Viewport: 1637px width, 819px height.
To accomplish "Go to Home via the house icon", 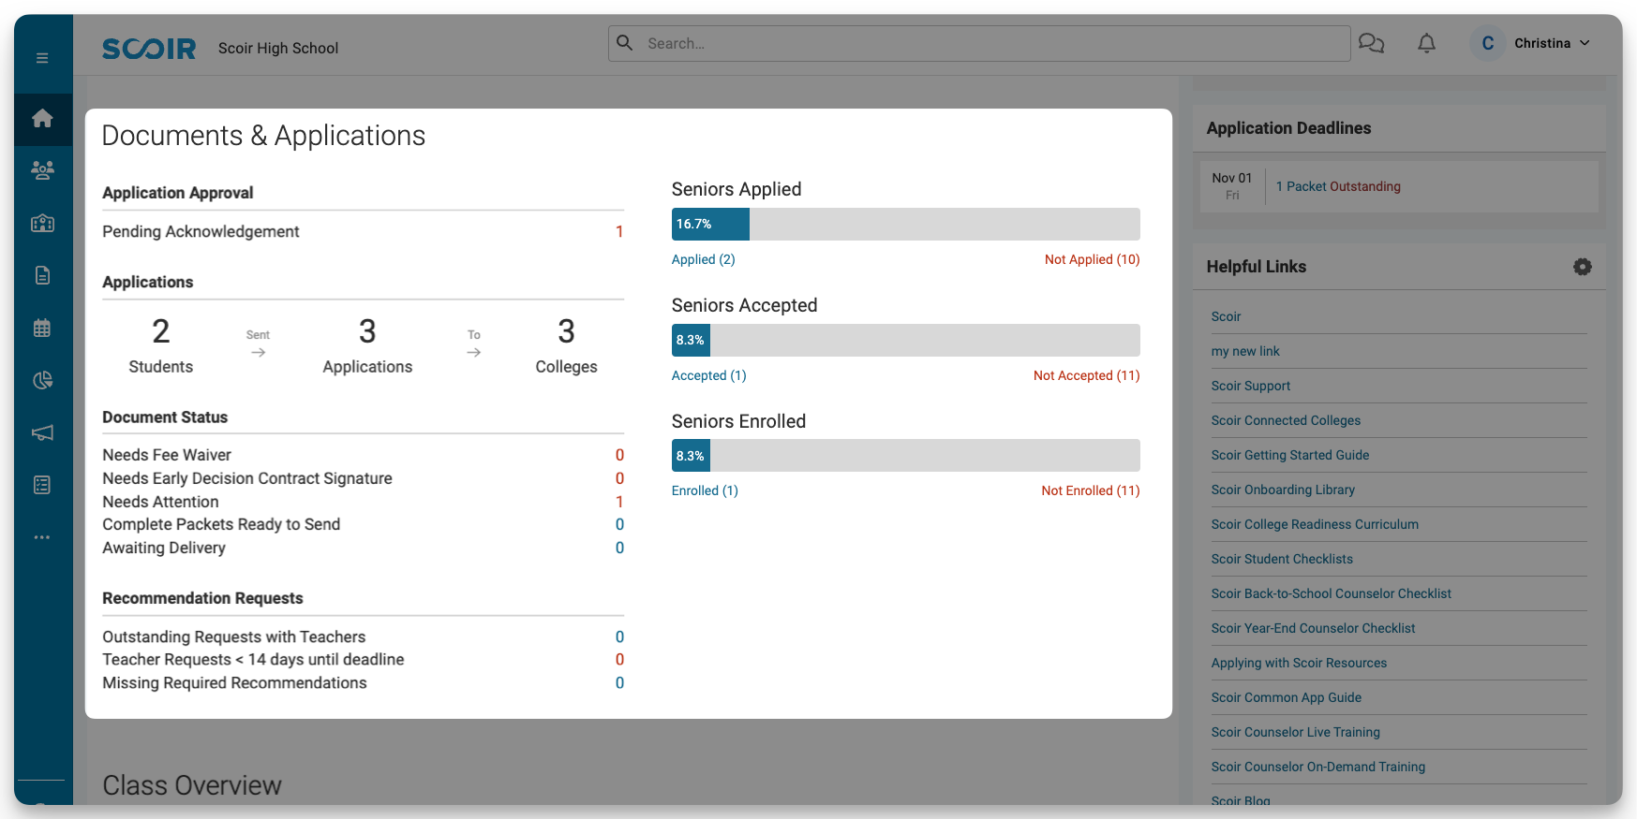I will (42, 119).
